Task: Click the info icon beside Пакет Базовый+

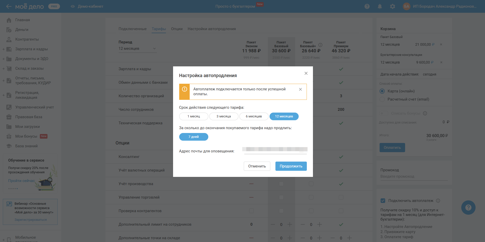Action: click(320, 45)
